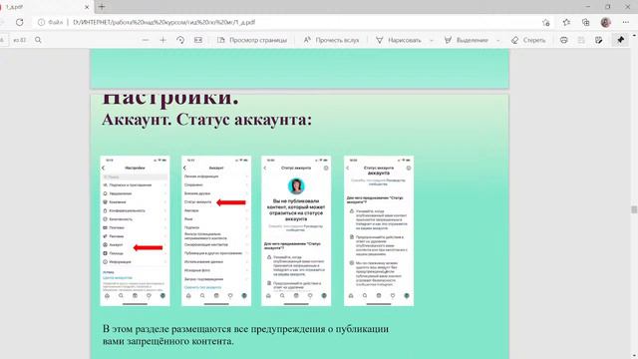Start Прочесть вслух read aloud
The image size is (638, 359).
(331, 40)
